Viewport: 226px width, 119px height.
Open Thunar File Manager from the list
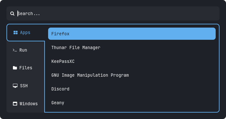pyautogui.click(x=132, y=47)
